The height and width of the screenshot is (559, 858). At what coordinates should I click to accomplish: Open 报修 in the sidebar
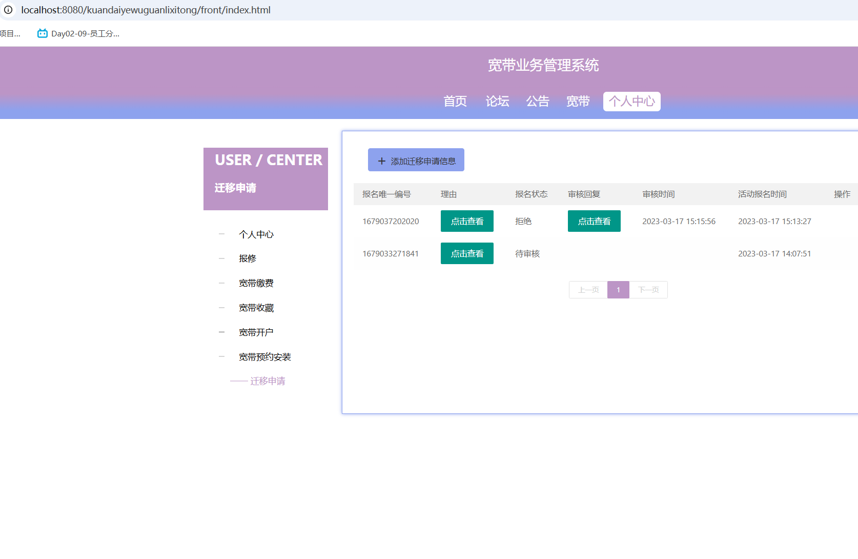click(248, 258)
